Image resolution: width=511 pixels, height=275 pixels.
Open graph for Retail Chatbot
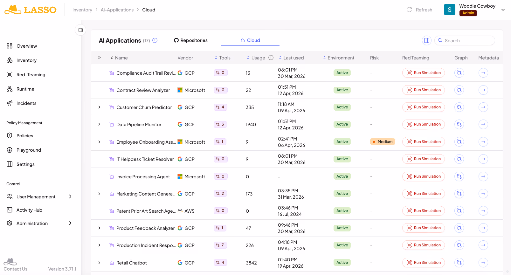(459, 263)
